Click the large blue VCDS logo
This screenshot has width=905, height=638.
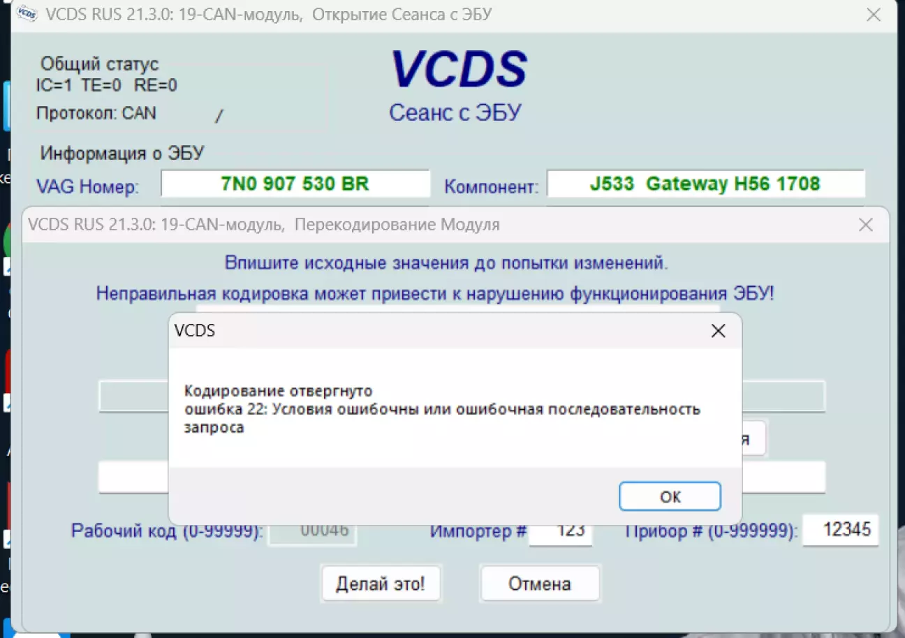click(458, 70)
